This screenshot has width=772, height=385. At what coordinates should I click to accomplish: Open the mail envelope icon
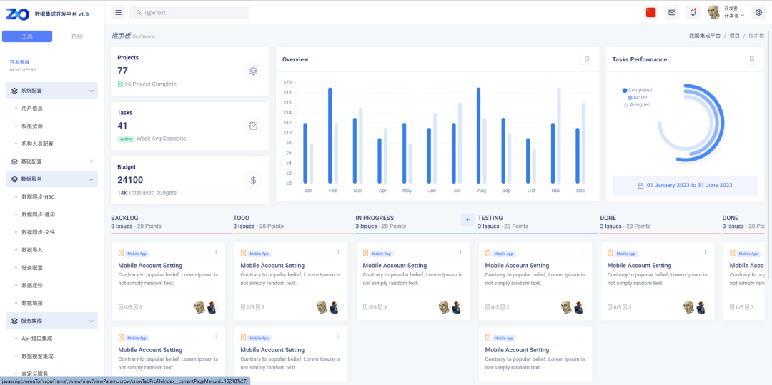pyautogui.click(x=671, y=12)
